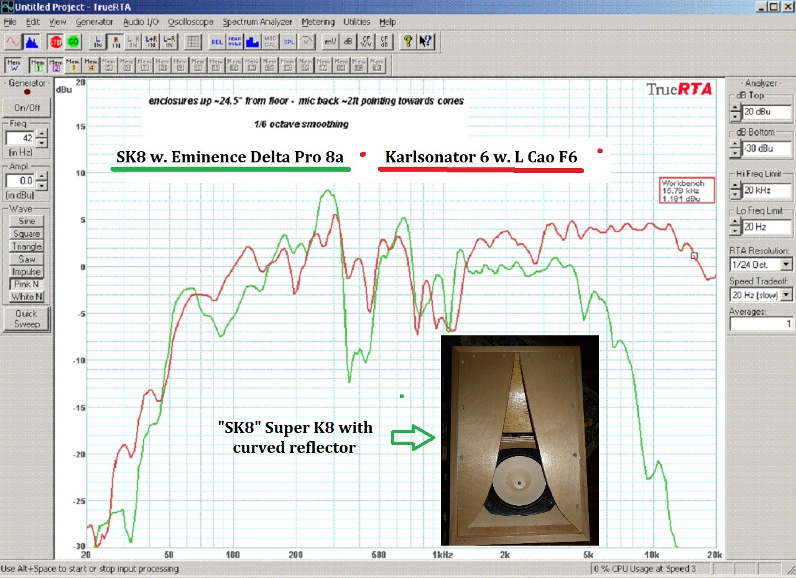The width and height of the screenshot is (796, 578).
Task: Select the White N noise waveform
Action: click(27, 297)
